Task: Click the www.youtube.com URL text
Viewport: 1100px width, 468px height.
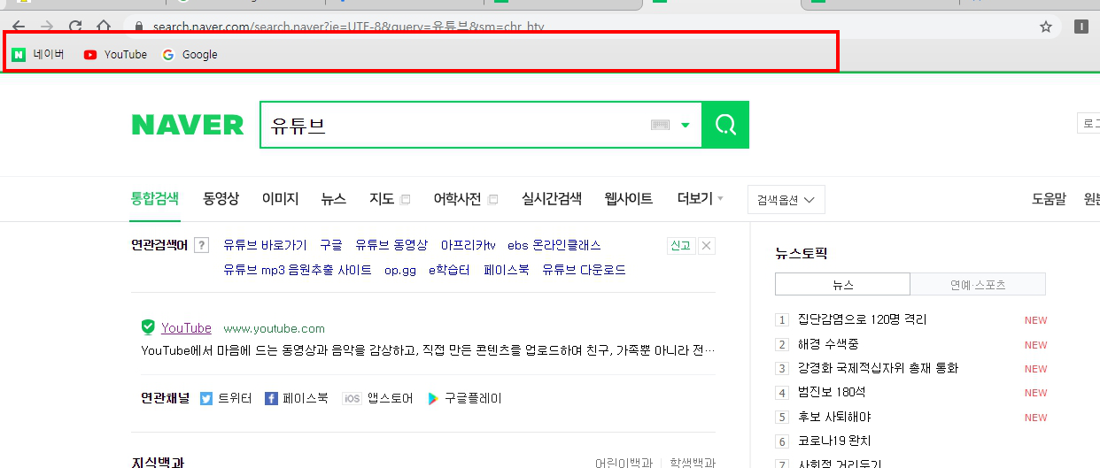Action: click(274, 328)
